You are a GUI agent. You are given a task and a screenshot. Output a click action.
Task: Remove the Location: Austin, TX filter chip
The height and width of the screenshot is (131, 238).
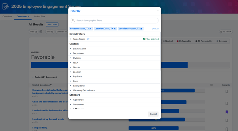tap(90, 29)
